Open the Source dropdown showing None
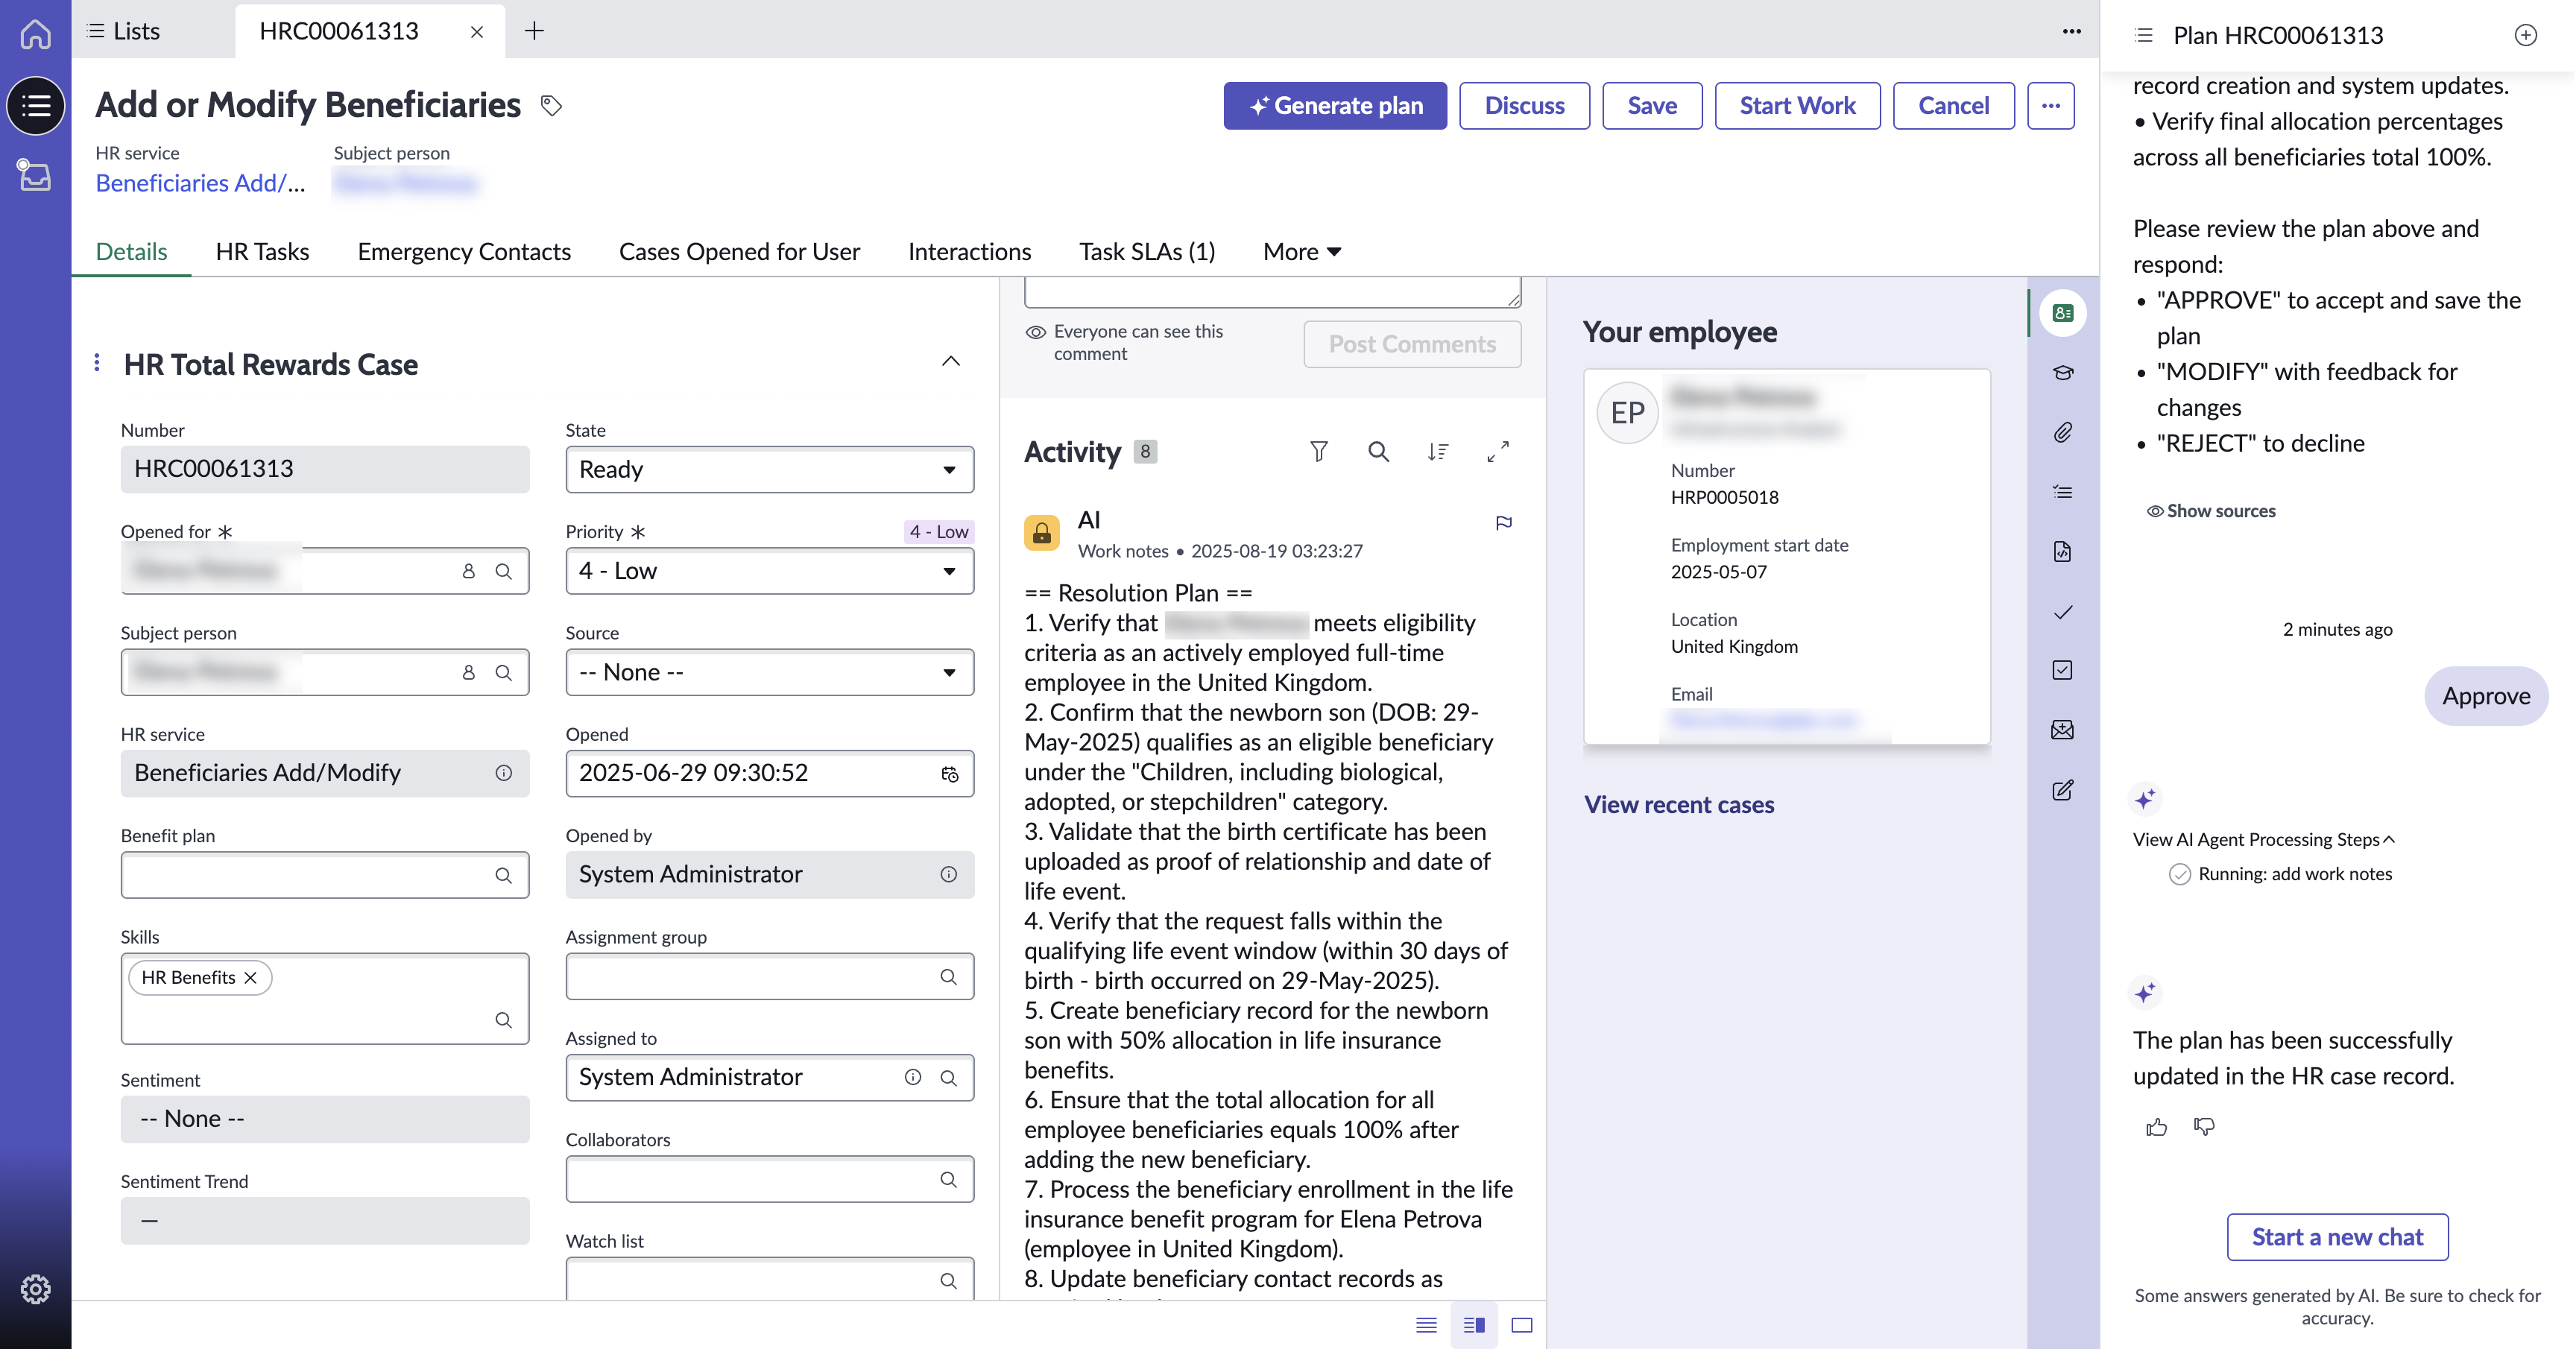 tap(769, 672)
